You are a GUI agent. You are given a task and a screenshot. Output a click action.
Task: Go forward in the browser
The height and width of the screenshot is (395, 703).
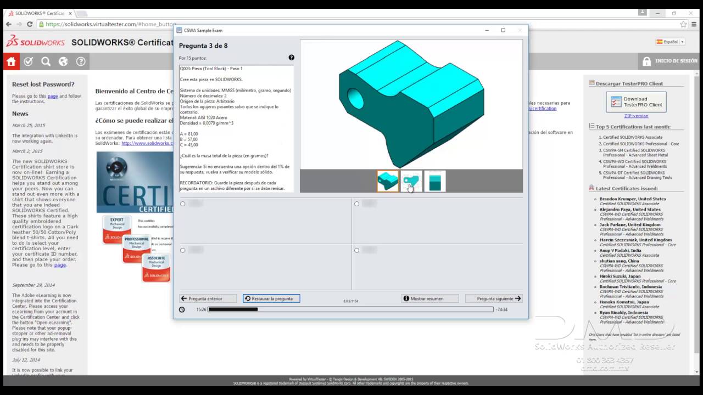19,24
